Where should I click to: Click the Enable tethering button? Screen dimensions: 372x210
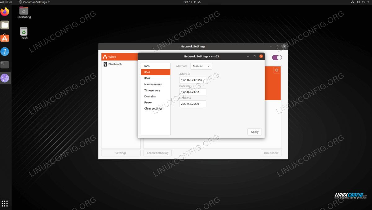157,153
